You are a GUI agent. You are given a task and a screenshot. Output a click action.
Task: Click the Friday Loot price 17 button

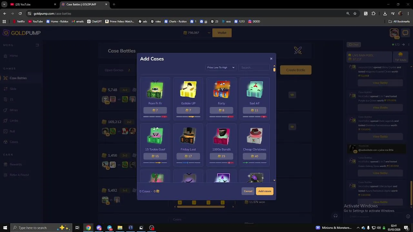pos(188,156)
